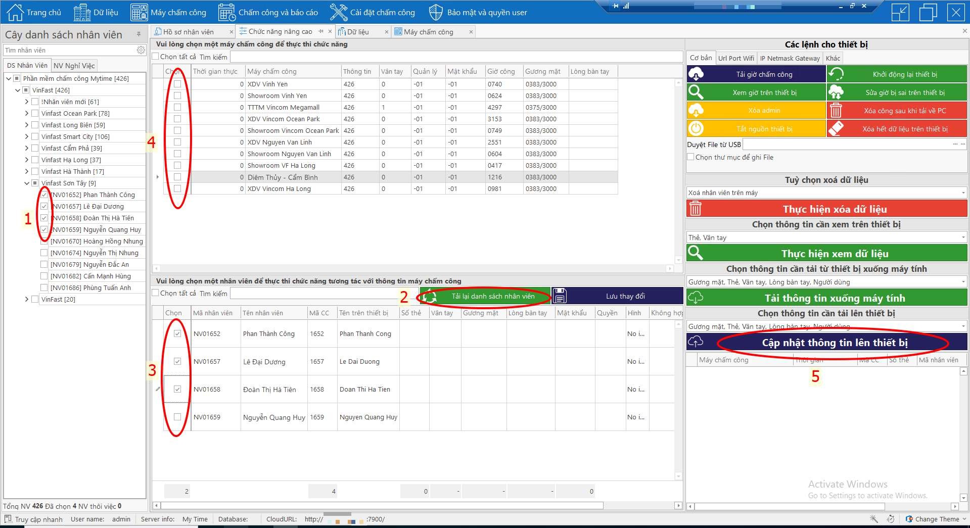Select the Url Port Wifi tab
Image resolution: width=970 pixels, height=528 pixels.
(x=736, y=58)
